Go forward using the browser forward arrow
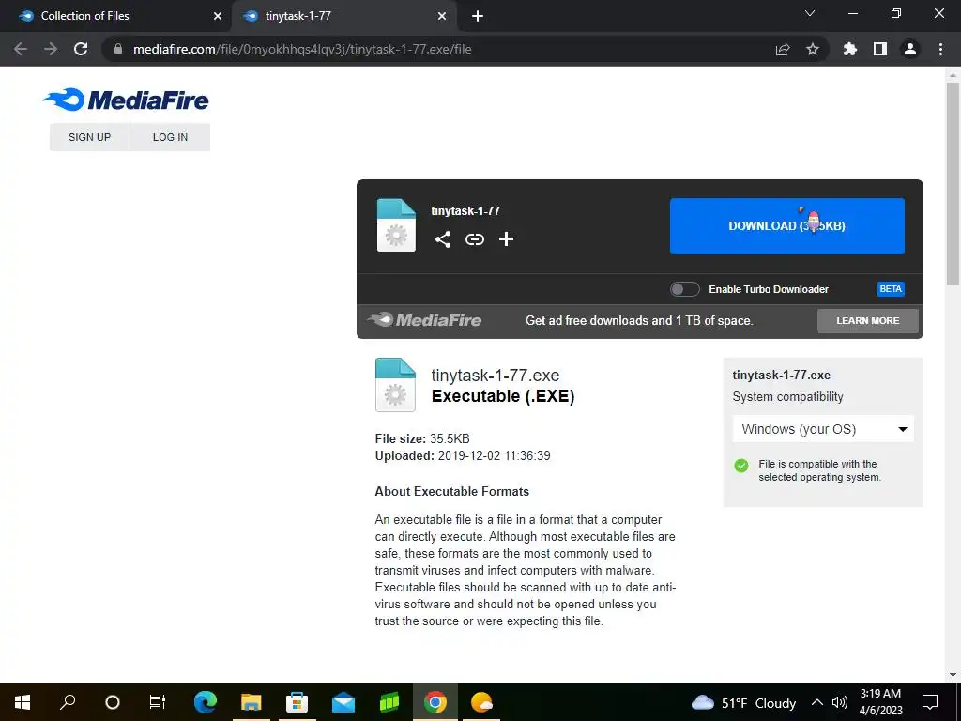The width and height of the screenshot is (961, 721). click(51, 49)
